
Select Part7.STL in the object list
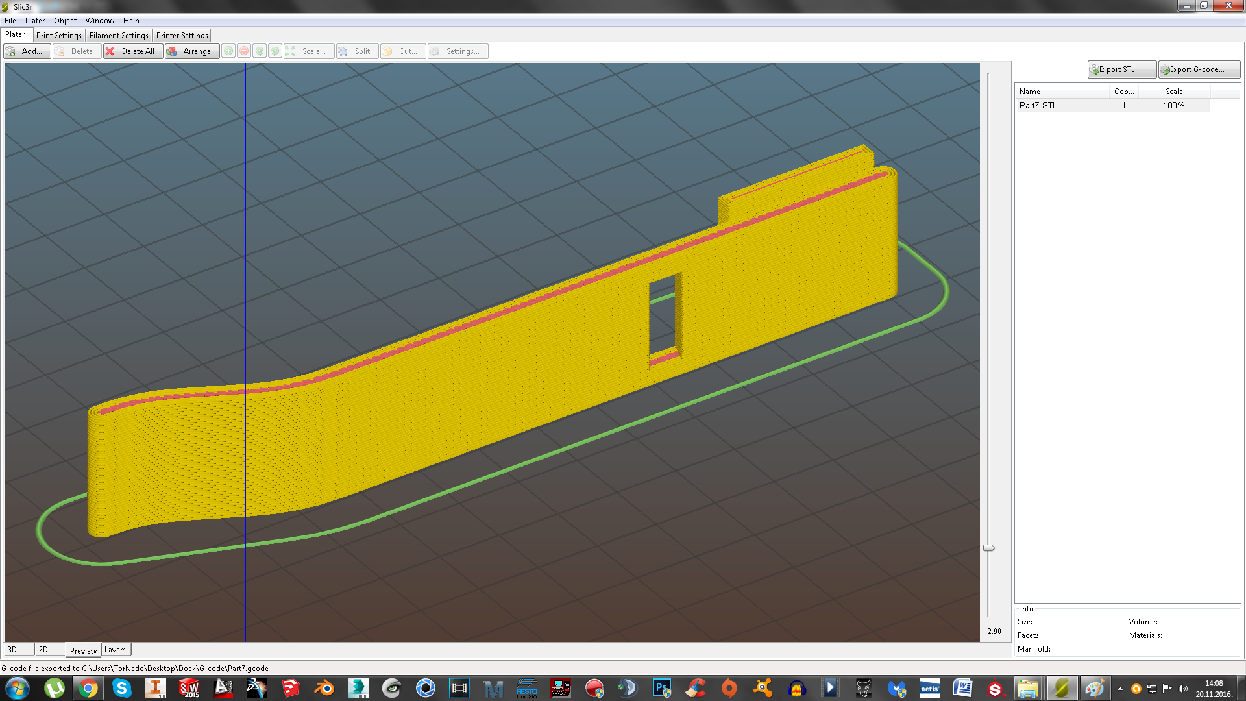[x=1038, y=105]
